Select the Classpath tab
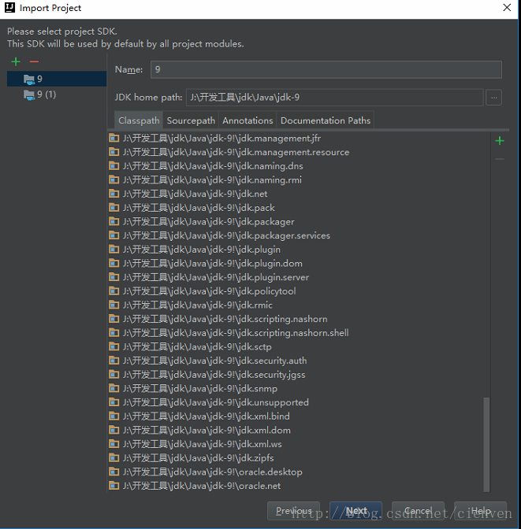The width and height of the screenshot is (521, 529). coord(139,120)
